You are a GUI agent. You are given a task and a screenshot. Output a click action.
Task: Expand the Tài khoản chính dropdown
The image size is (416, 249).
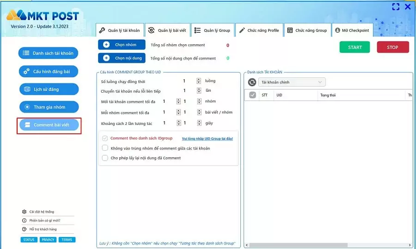292,82
